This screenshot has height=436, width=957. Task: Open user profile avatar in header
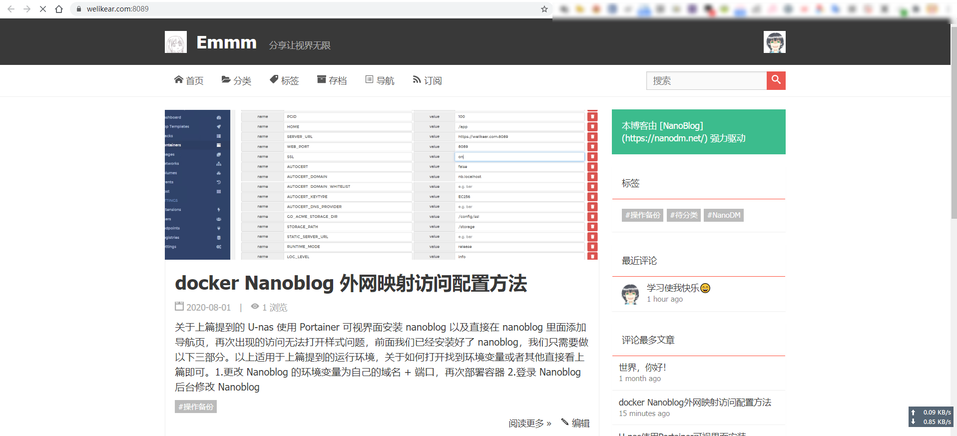(774, 42)
